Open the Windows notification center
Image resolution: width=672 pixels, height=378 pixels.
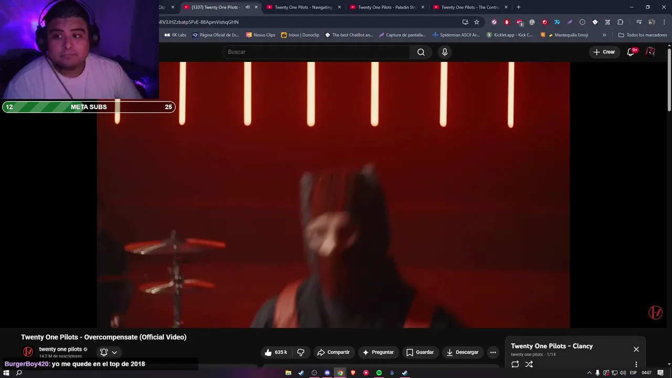click(x=660, y=373)
